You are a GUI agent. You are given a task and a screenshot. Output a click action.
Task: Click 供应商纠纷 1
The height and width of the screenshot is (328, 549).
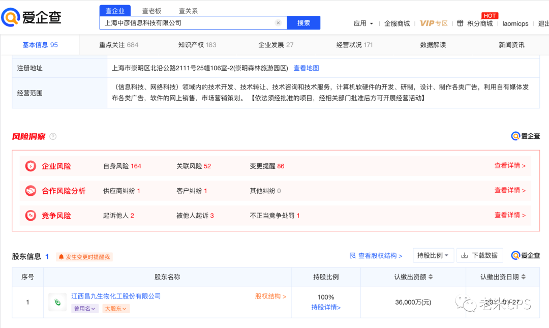click(121, 191)
